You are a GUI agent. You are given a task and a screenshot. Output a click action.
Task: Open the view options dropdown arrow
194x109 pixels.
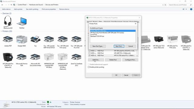tap(186, 9)
